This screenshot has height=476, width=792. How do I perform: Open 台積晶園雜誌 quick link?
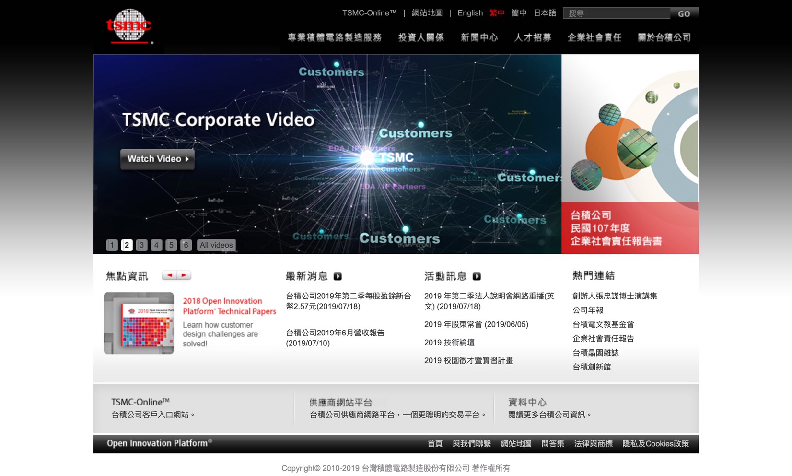click(595, 353)
